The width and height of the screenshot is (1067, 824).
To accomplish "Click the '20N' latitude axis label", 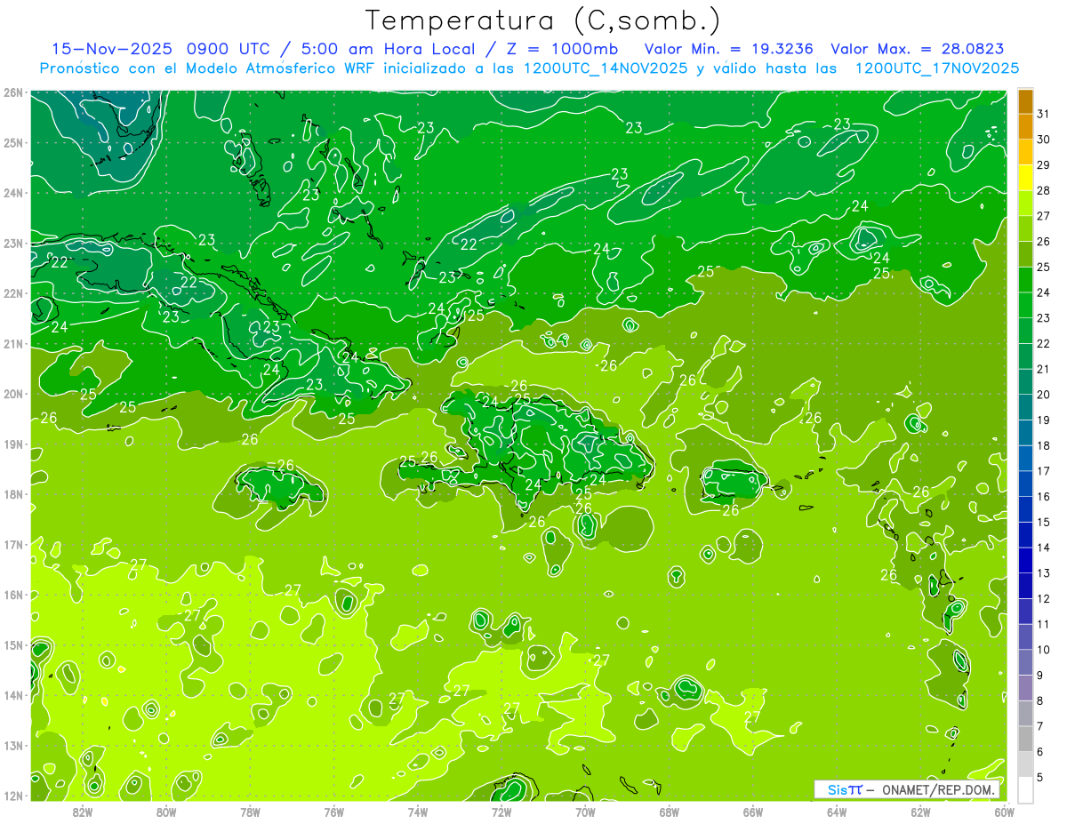I will pos(13,394).
